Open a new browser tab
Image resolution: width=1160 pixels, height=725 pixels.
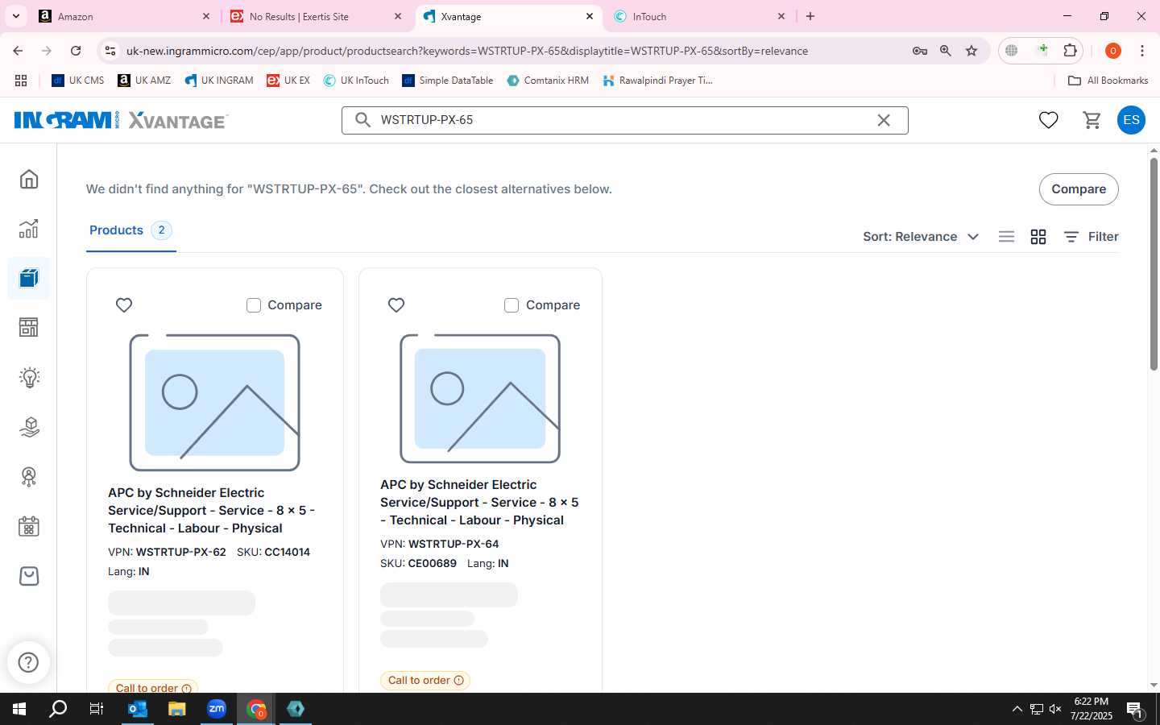(810, 16)
